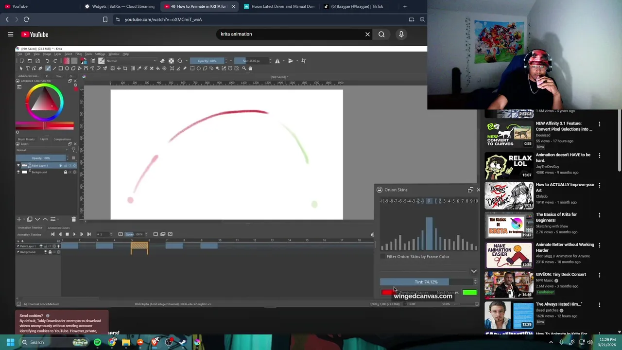Open Krita's Settings menu

point(100,54)
